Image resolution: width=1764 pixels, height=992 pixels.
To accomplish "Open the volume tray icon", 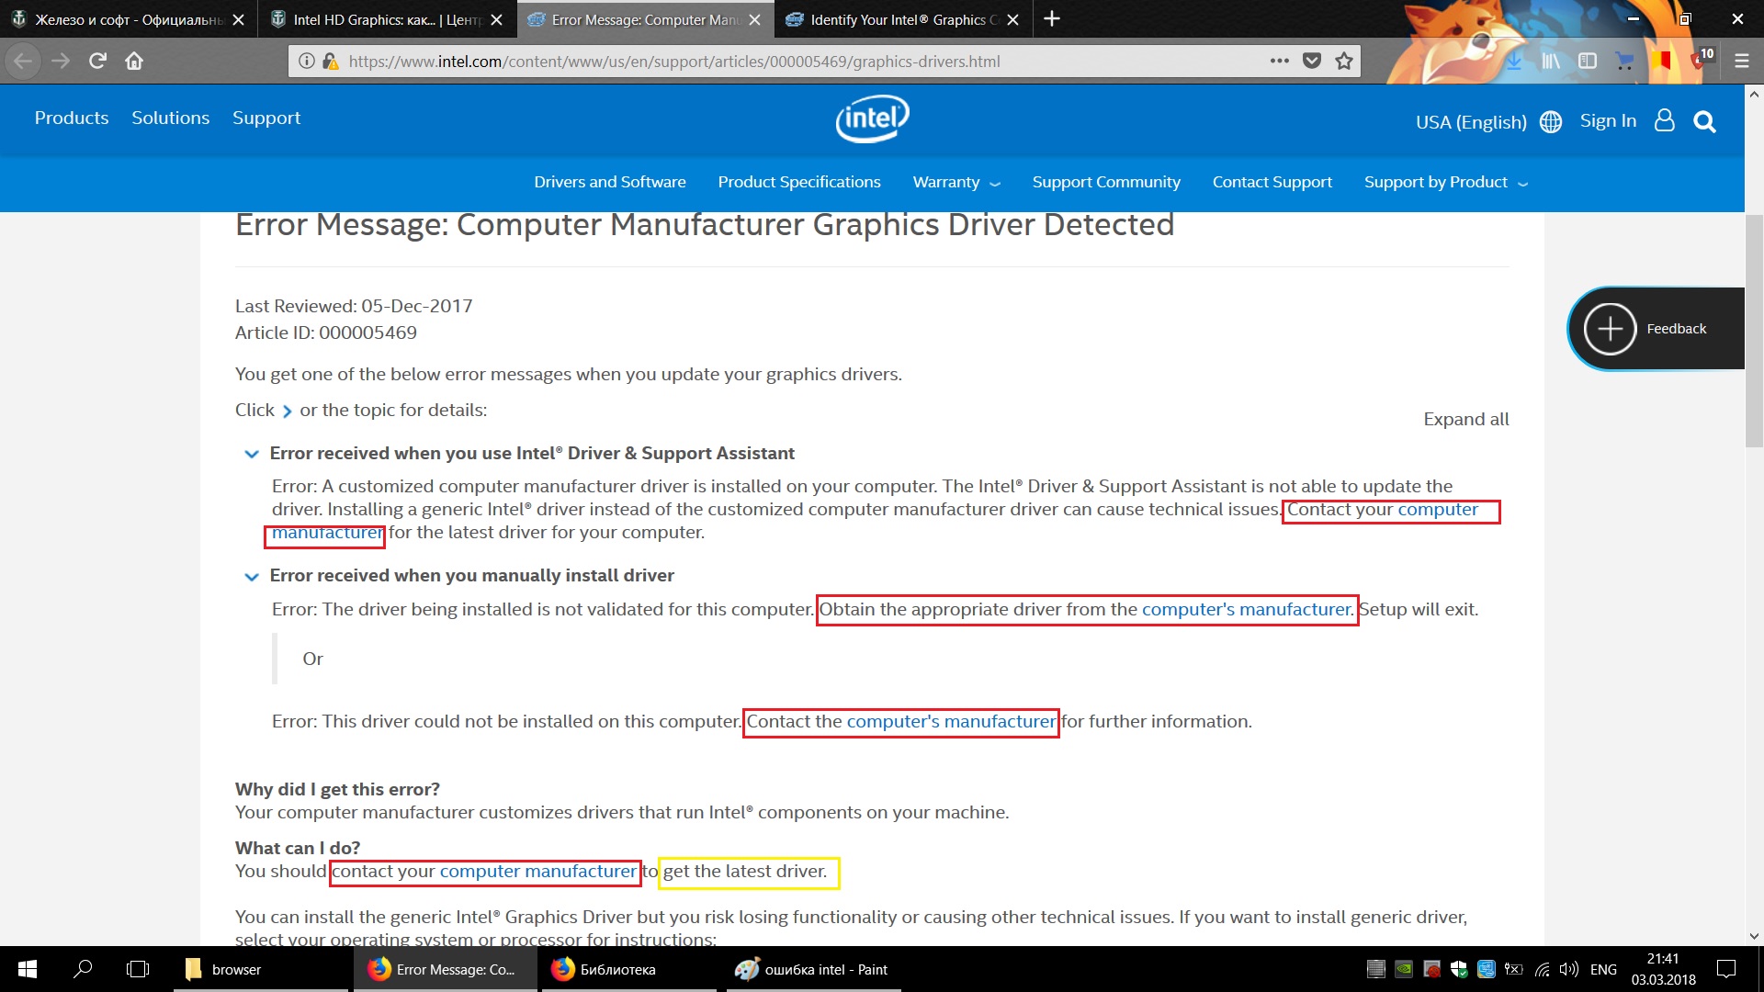I will pos(1569,969).
